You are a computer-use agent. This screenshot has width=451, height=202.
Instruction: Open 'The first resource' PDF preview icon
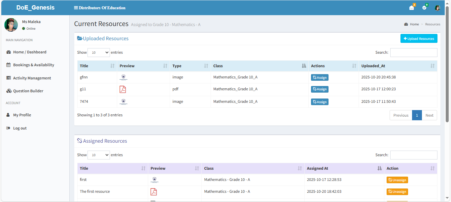tap(154, 192)
